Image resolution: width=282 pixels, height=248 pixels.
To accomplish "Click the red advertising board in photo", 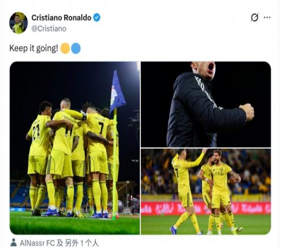I will [x=206, y=208].
